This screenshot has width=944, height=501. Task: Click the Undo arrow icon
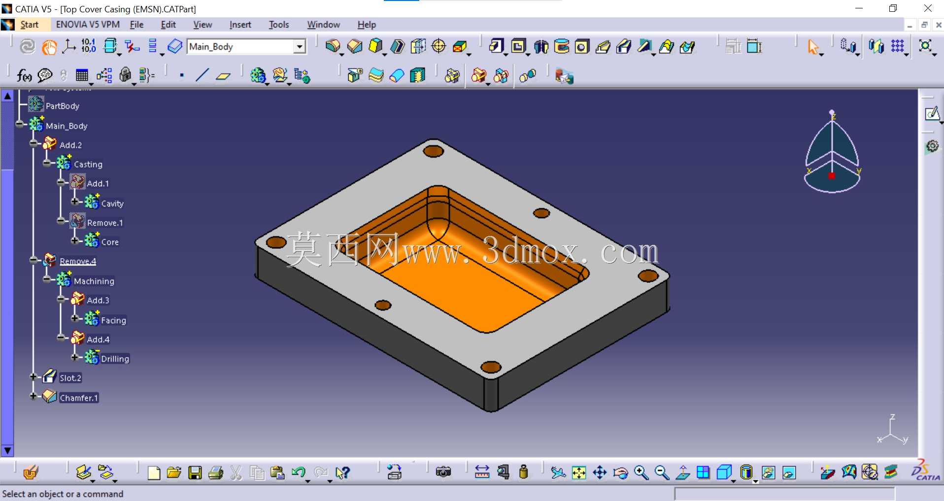[x=298, y=472]
